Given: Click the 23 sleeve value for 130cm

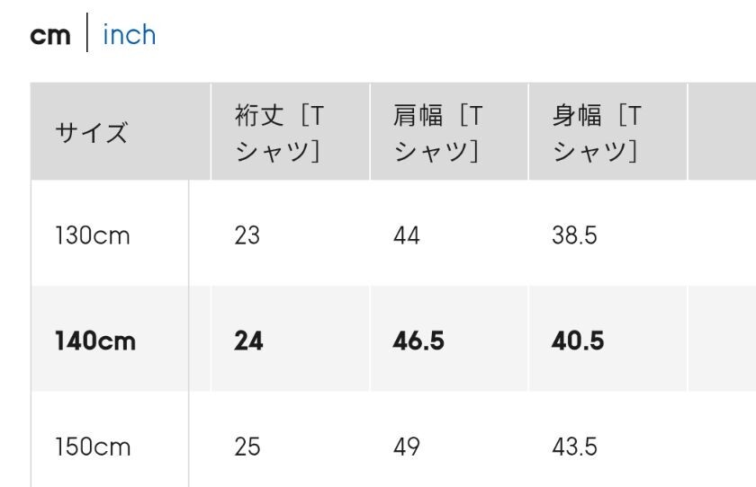Looking at the screenshot, I should click(x=247, y=235).
